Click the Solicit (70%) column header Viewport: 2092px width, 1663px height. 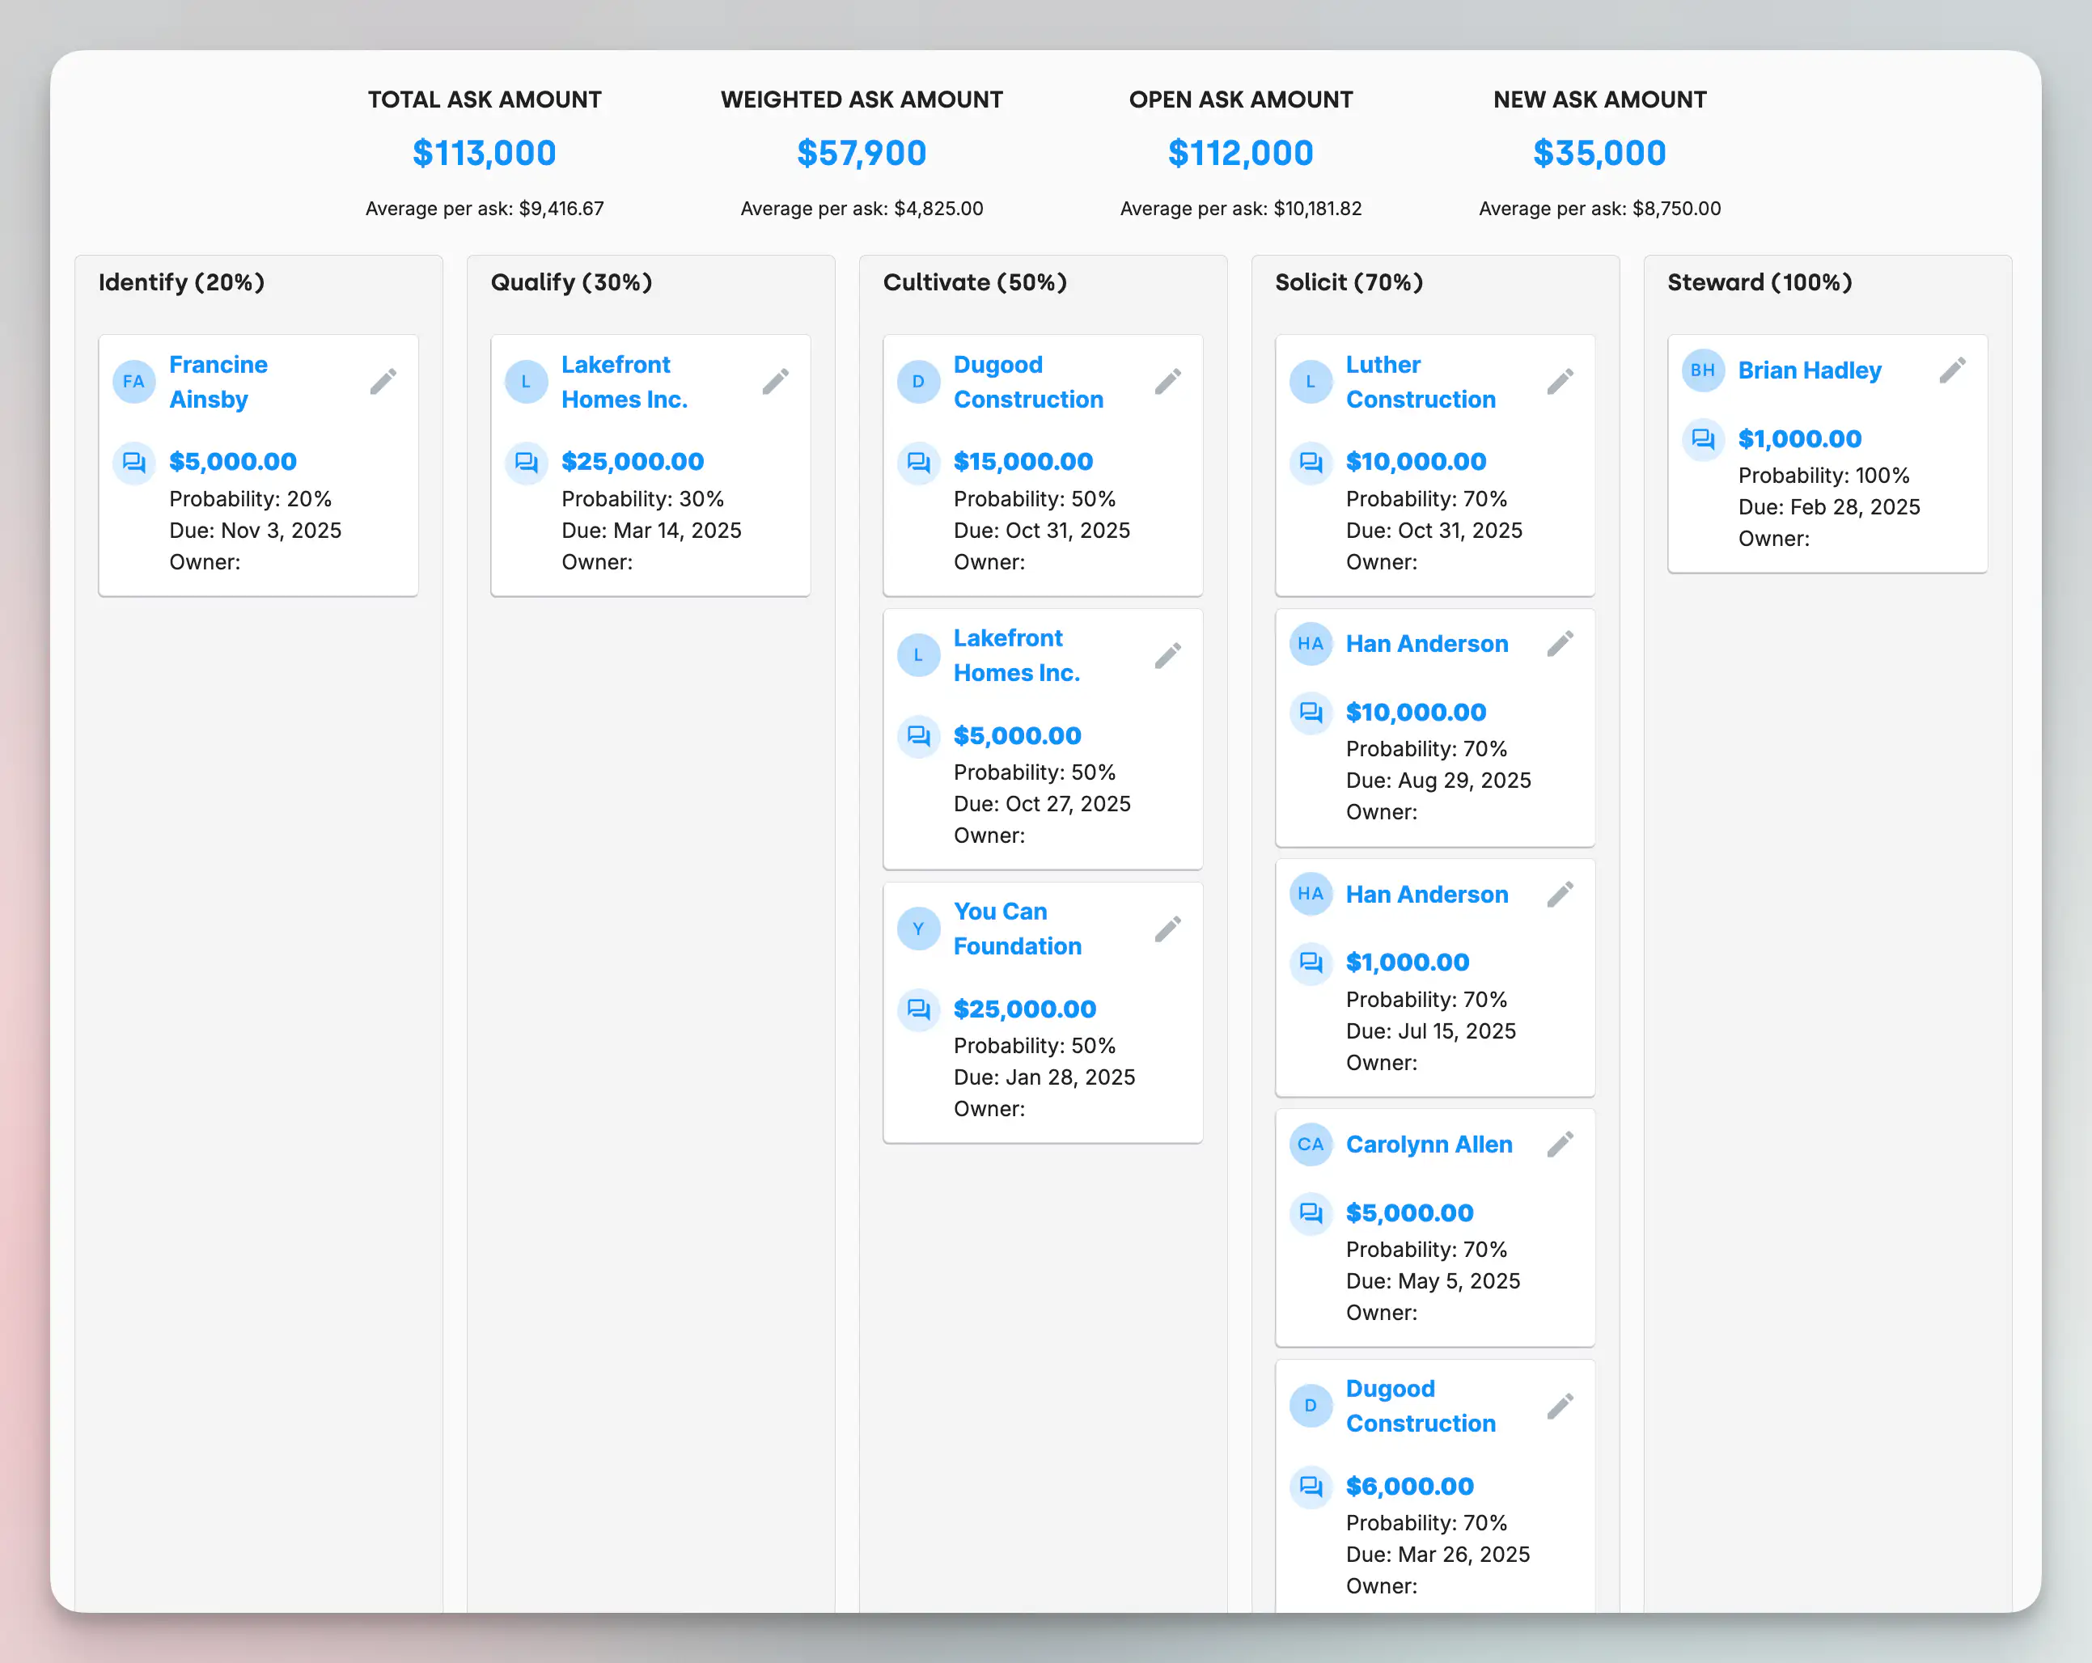click(1349, 282)
